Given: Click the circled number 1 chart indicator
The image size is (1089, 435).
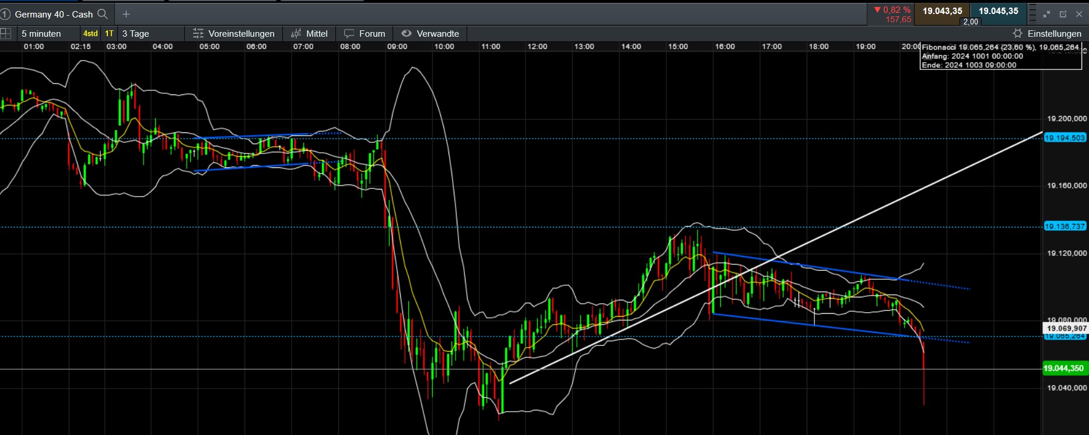Looking at the screenshot, I should (x=5, y=13).
